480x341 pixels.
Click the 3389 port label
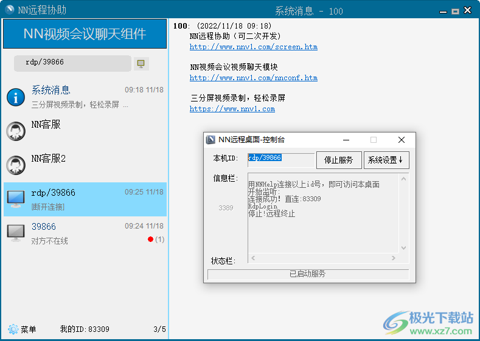[226, 208]
